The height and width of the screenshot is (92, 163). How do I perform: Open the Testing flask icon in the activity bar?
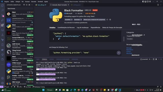(x=2, y=35)
